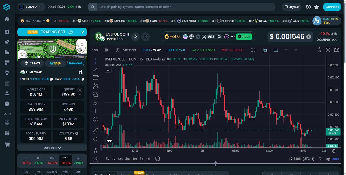Open the settings gear in top bar
This screenshot has width=346, height=175.
[x=309, y=7]
